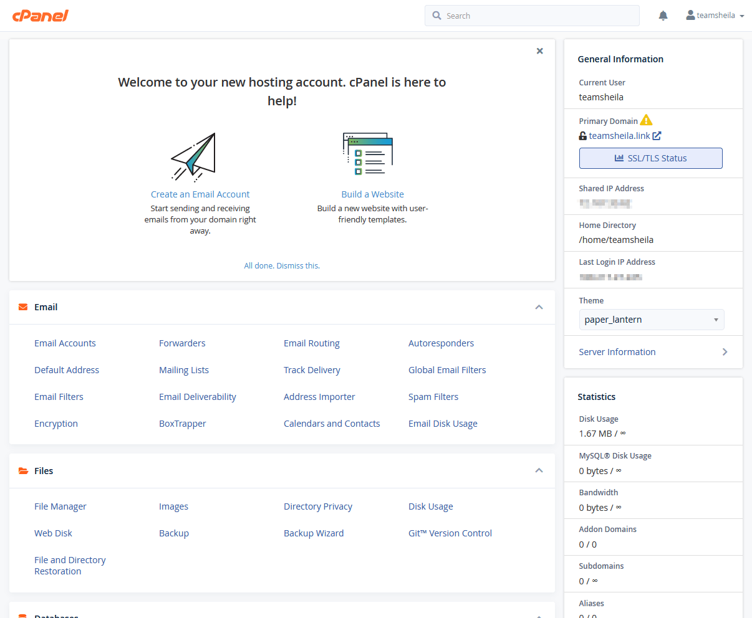
Task: Open Global Email Filters
Action: pyautogui.click(x=447, y=370)
